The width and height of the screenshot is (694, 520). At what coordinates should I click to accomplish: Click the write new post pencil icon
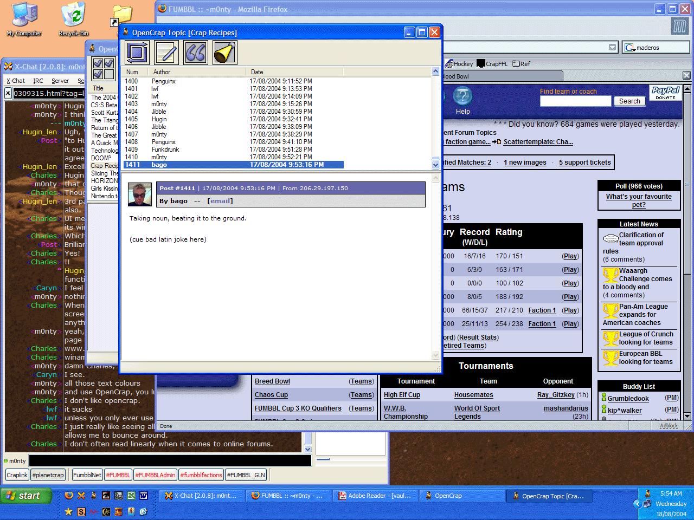pyautogui.click(x=166, y=53)
